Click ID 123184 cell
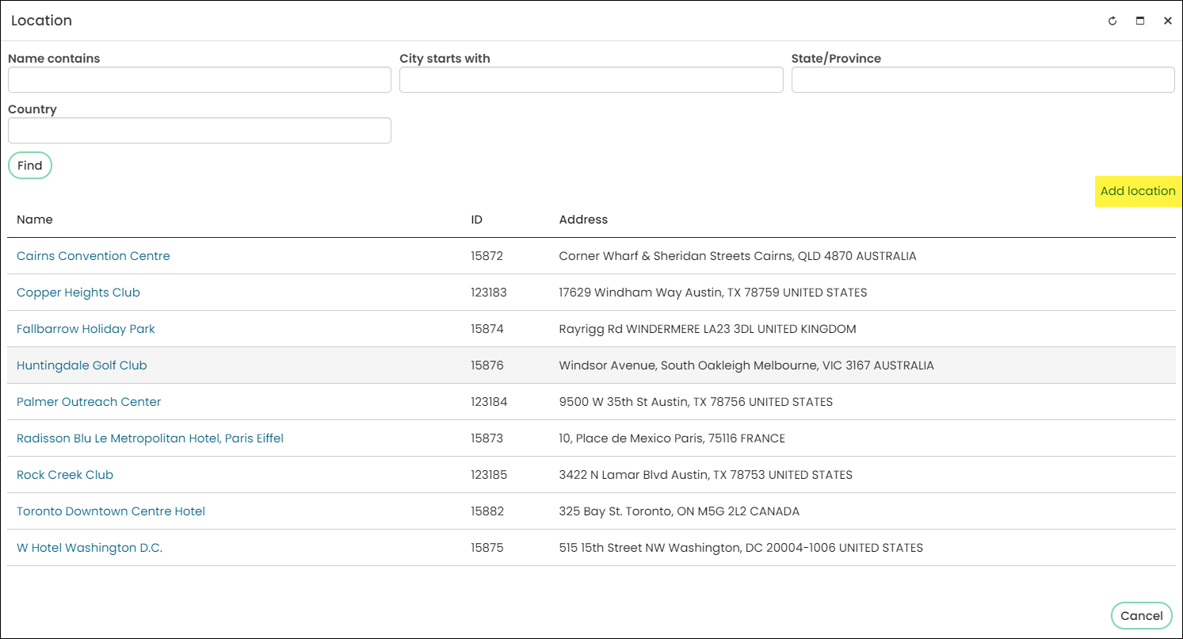The height and width of the screenshot is (639, 1183). click(x=489, y=402)
